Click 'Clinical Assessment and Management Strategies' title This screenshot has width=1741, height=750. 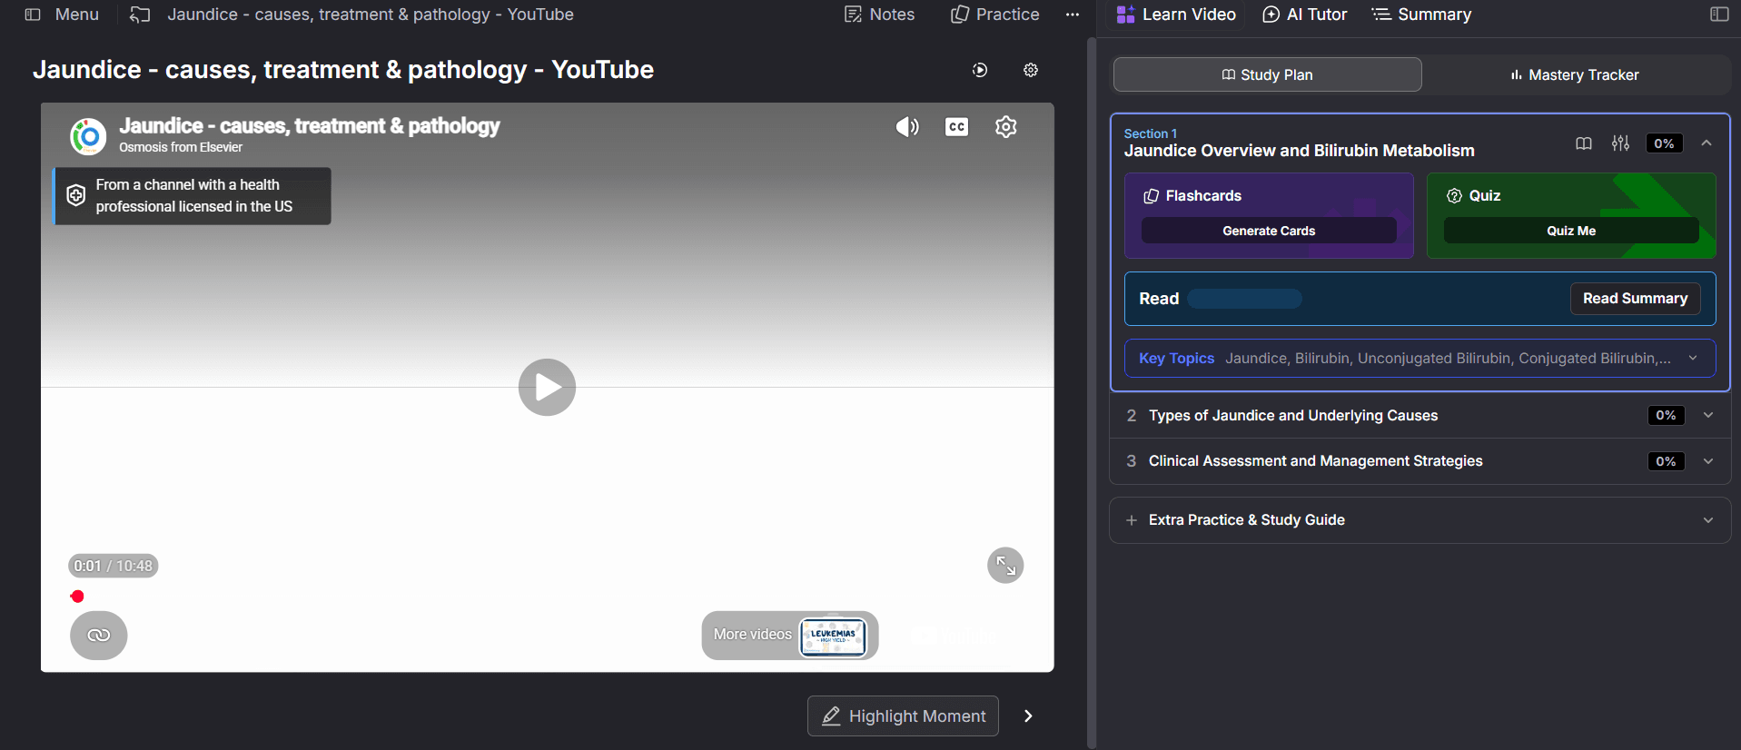[1315, 461]
